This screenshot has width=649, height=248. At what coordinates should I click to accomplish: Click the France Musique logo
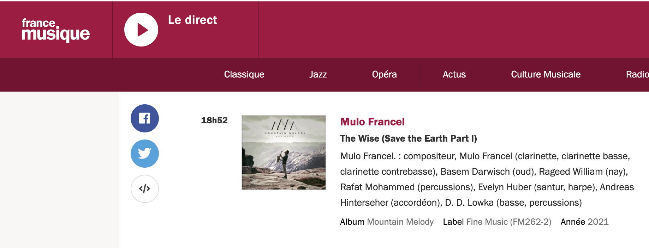coord(56,30)
